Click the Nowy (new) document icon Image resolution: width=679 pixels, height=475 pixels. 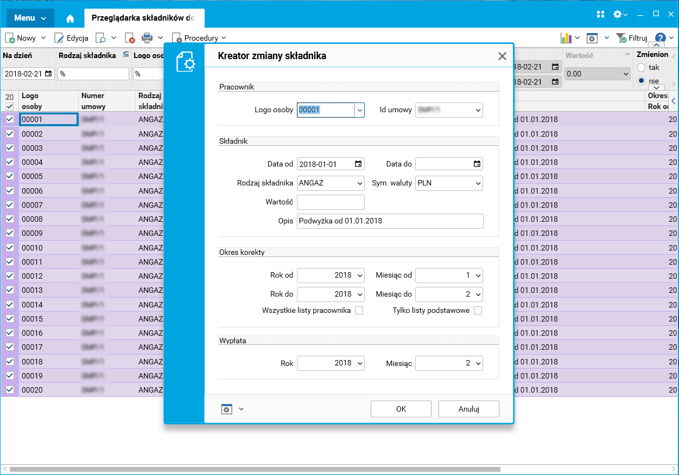pos(10,38)
